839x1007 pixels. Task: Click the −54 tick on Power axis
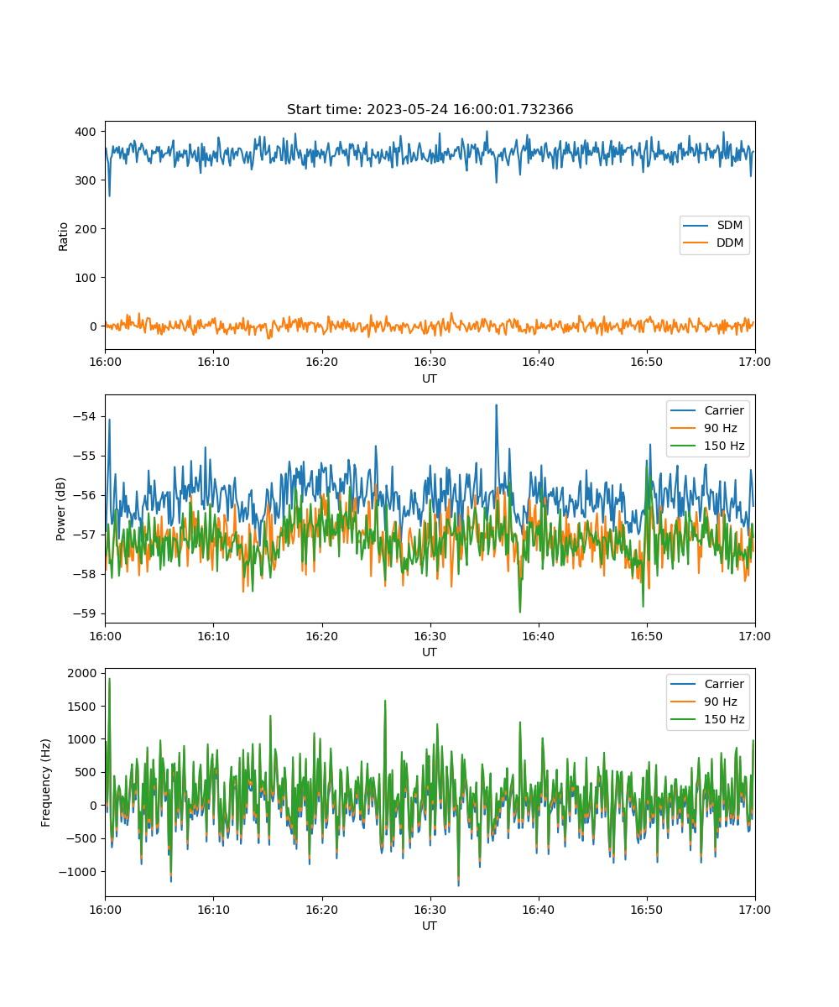pyautogui.click(x=87, y=416)
